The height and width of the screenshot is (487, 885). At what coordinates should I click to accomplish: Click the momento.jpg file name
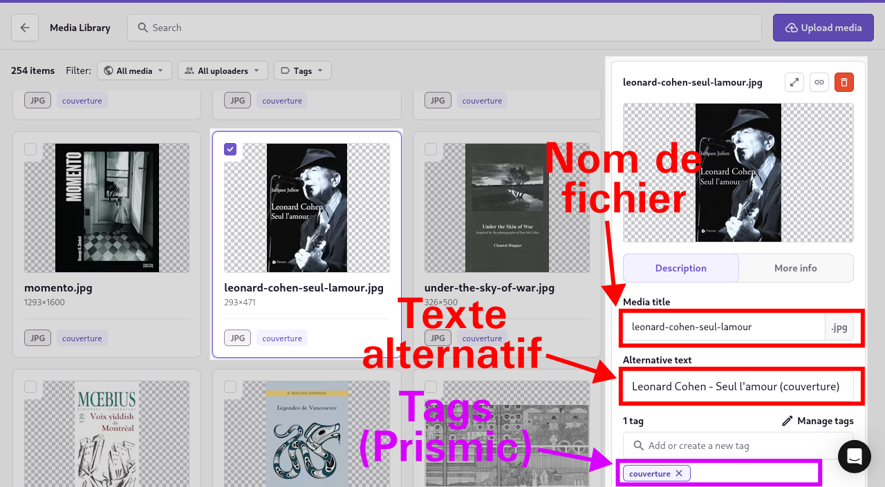[58, 288]
